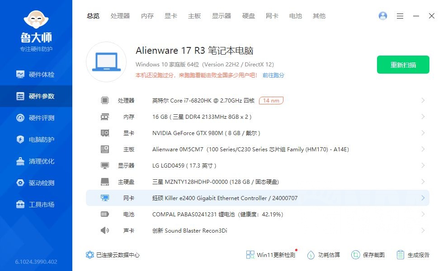Click the LG LGD0459 display text
Image resolution: width=443 pixels, height=271 pixels.
[x=184, y=166]
